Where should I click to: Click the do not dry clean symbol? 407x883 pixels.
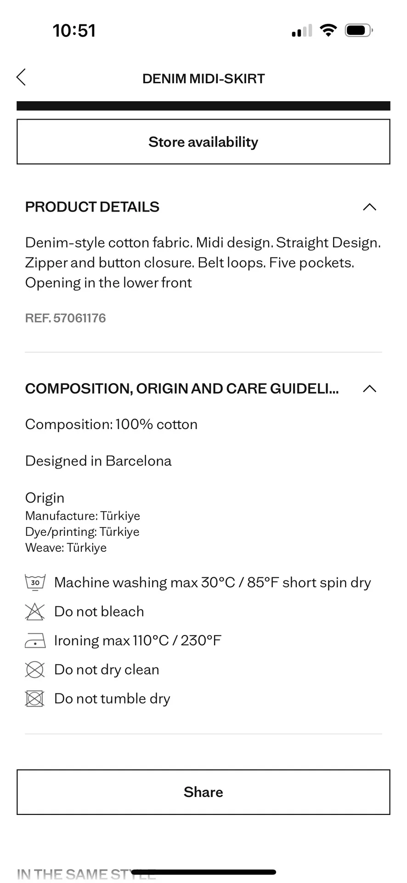tap(35, 670)
